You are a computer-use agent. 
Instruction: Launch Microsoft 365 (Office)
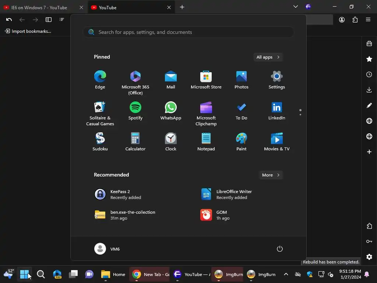point(135,83)
